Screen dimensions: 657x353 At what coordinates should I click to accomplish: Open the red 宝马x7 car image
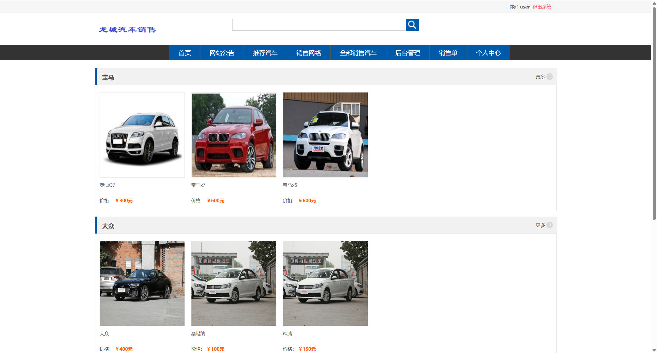(x=234, y=135)
